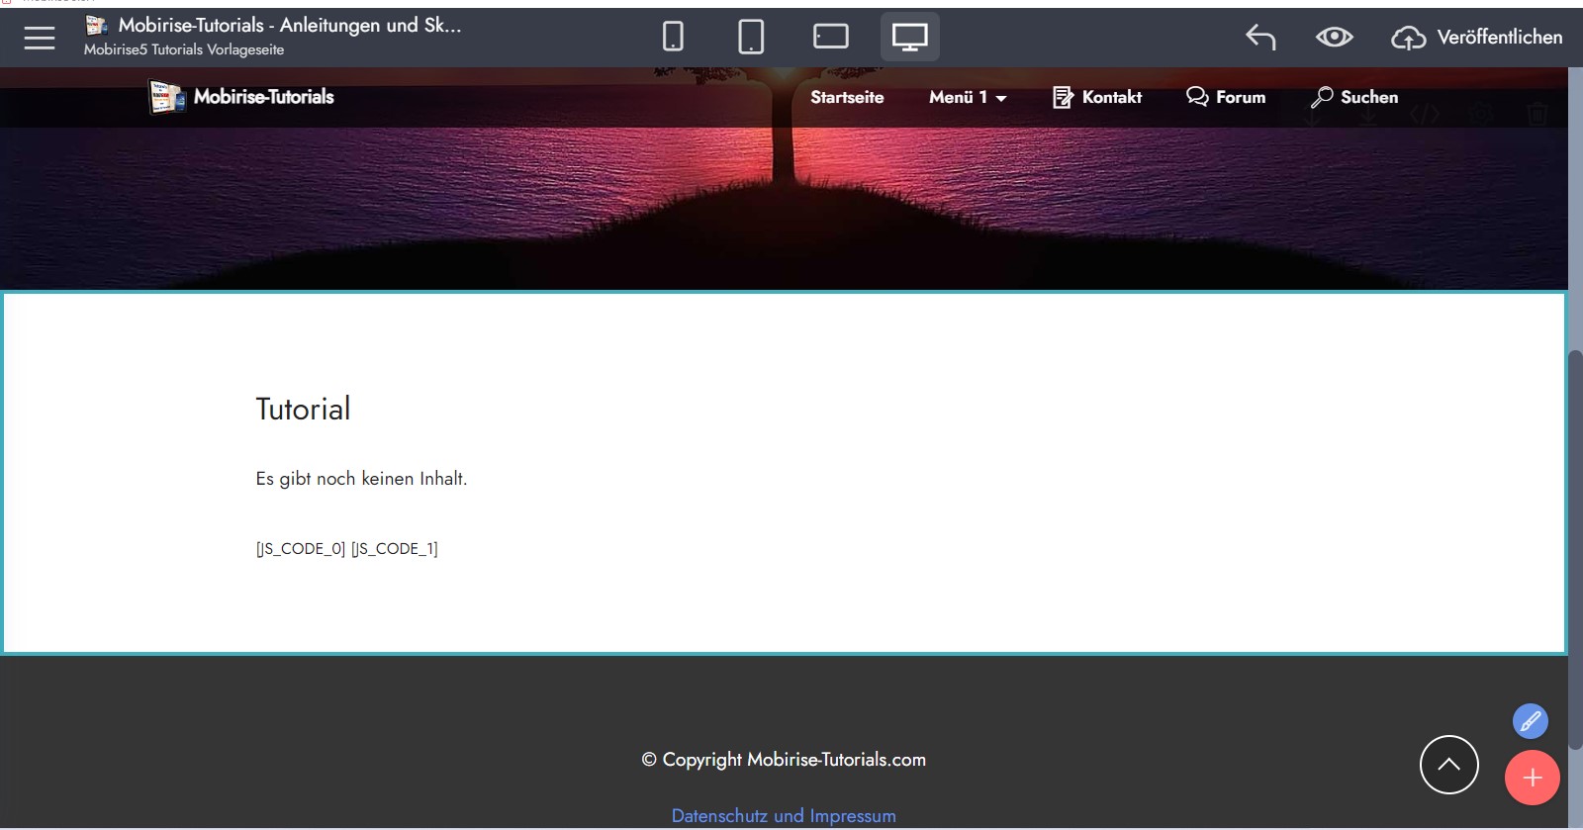Click the Kontakt menu item
The height and width of the screenshot is (830, 1583).
1097,97
